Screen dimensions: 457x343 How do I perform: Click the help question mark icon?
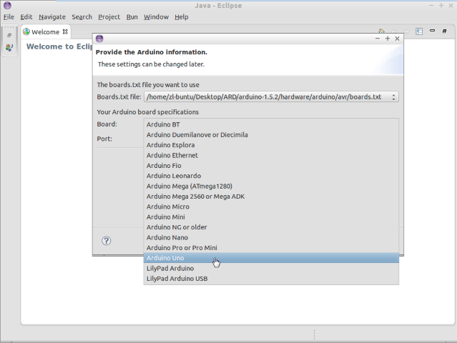(106, 241)
